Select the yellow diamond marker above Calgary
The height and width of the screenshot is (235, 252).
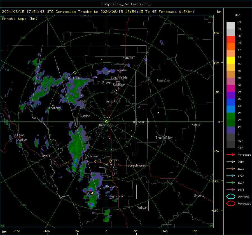point(111,161)
